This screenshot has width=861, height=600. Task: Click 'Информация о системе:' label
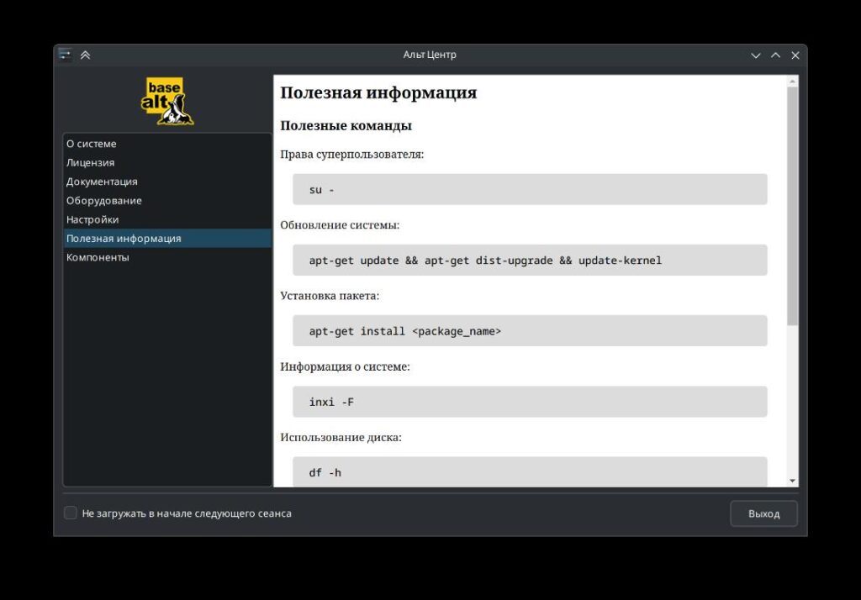coord(345,366)
